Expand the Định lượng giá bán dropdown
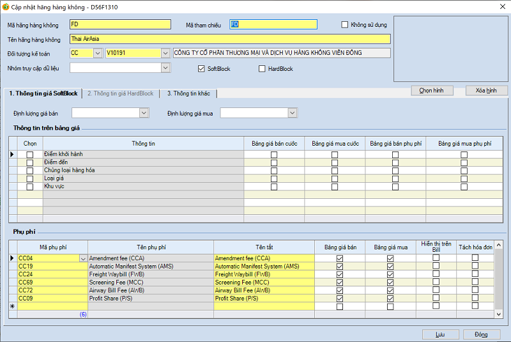 [144, 113]
